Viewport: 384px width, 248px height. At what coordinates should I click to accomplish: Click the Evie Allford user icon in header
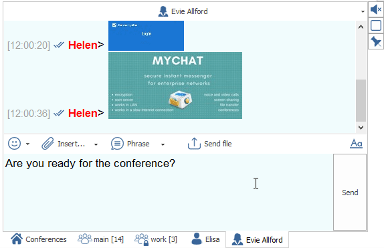163,11
